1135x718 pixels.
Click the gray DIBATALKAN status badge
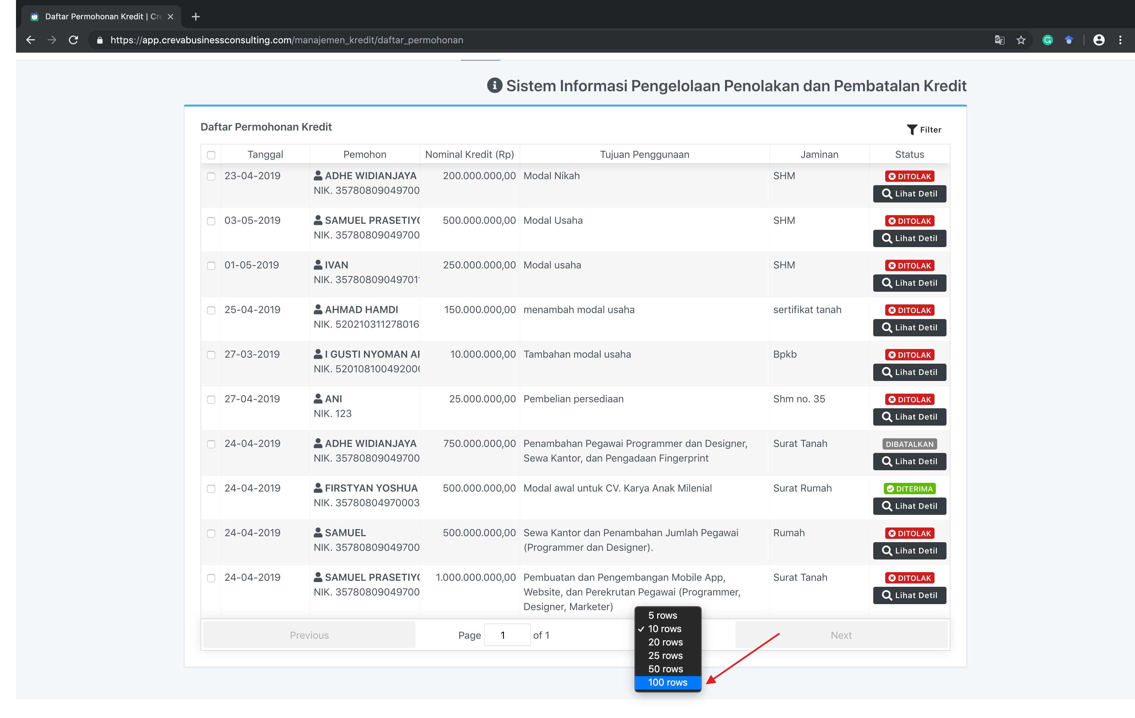[909, 444]
